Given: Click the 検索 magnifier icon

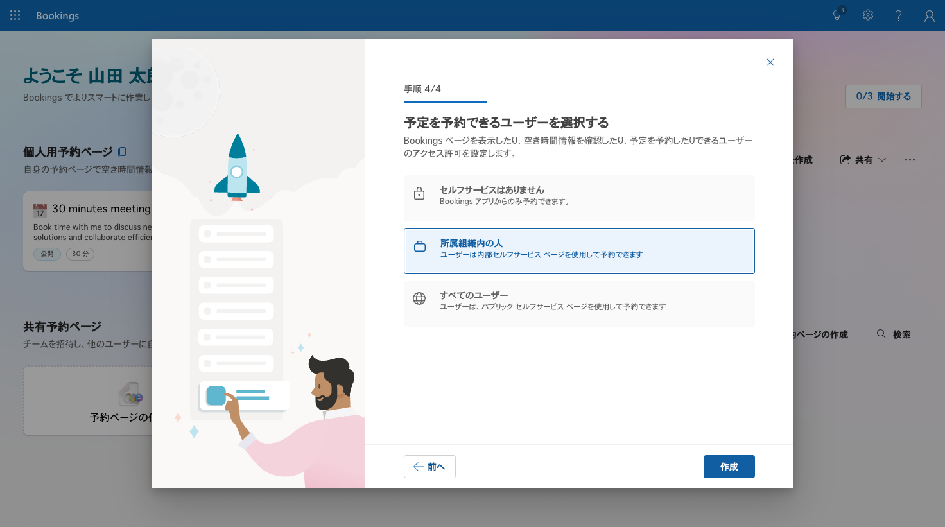Looking at the screenshot, I should (x=881, y=334).
